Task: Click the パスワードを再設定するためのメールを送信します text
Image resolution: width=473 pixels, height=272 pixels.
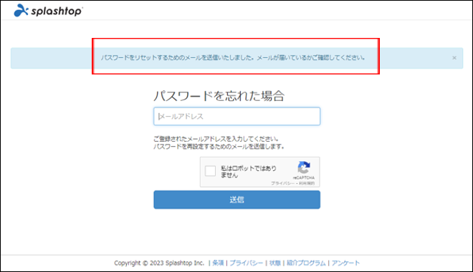Action: (x=219, y=147)
